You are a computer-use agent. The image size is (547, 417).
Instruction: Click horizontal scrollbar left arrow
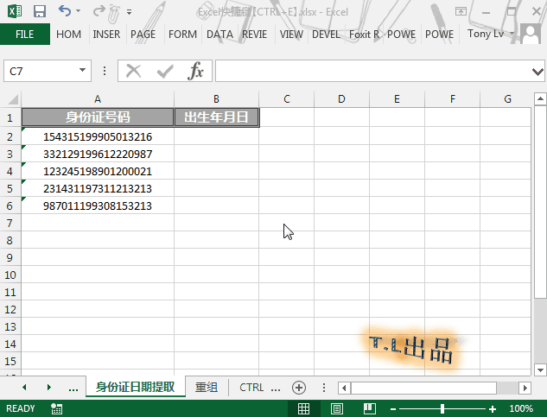344,388
